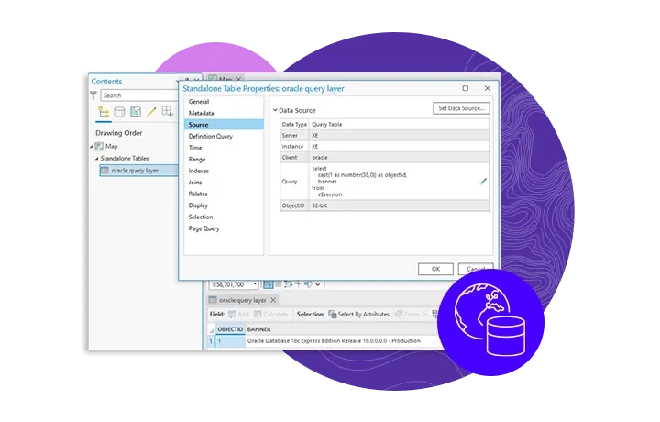Click the dropdown arrow after map navigation icons

[318, 284]
